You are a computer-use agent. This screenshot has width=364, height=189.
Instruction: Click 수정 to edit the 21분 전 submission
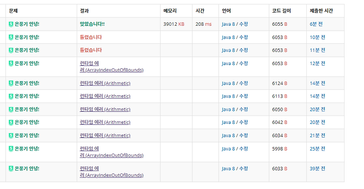tap(244, 136)
